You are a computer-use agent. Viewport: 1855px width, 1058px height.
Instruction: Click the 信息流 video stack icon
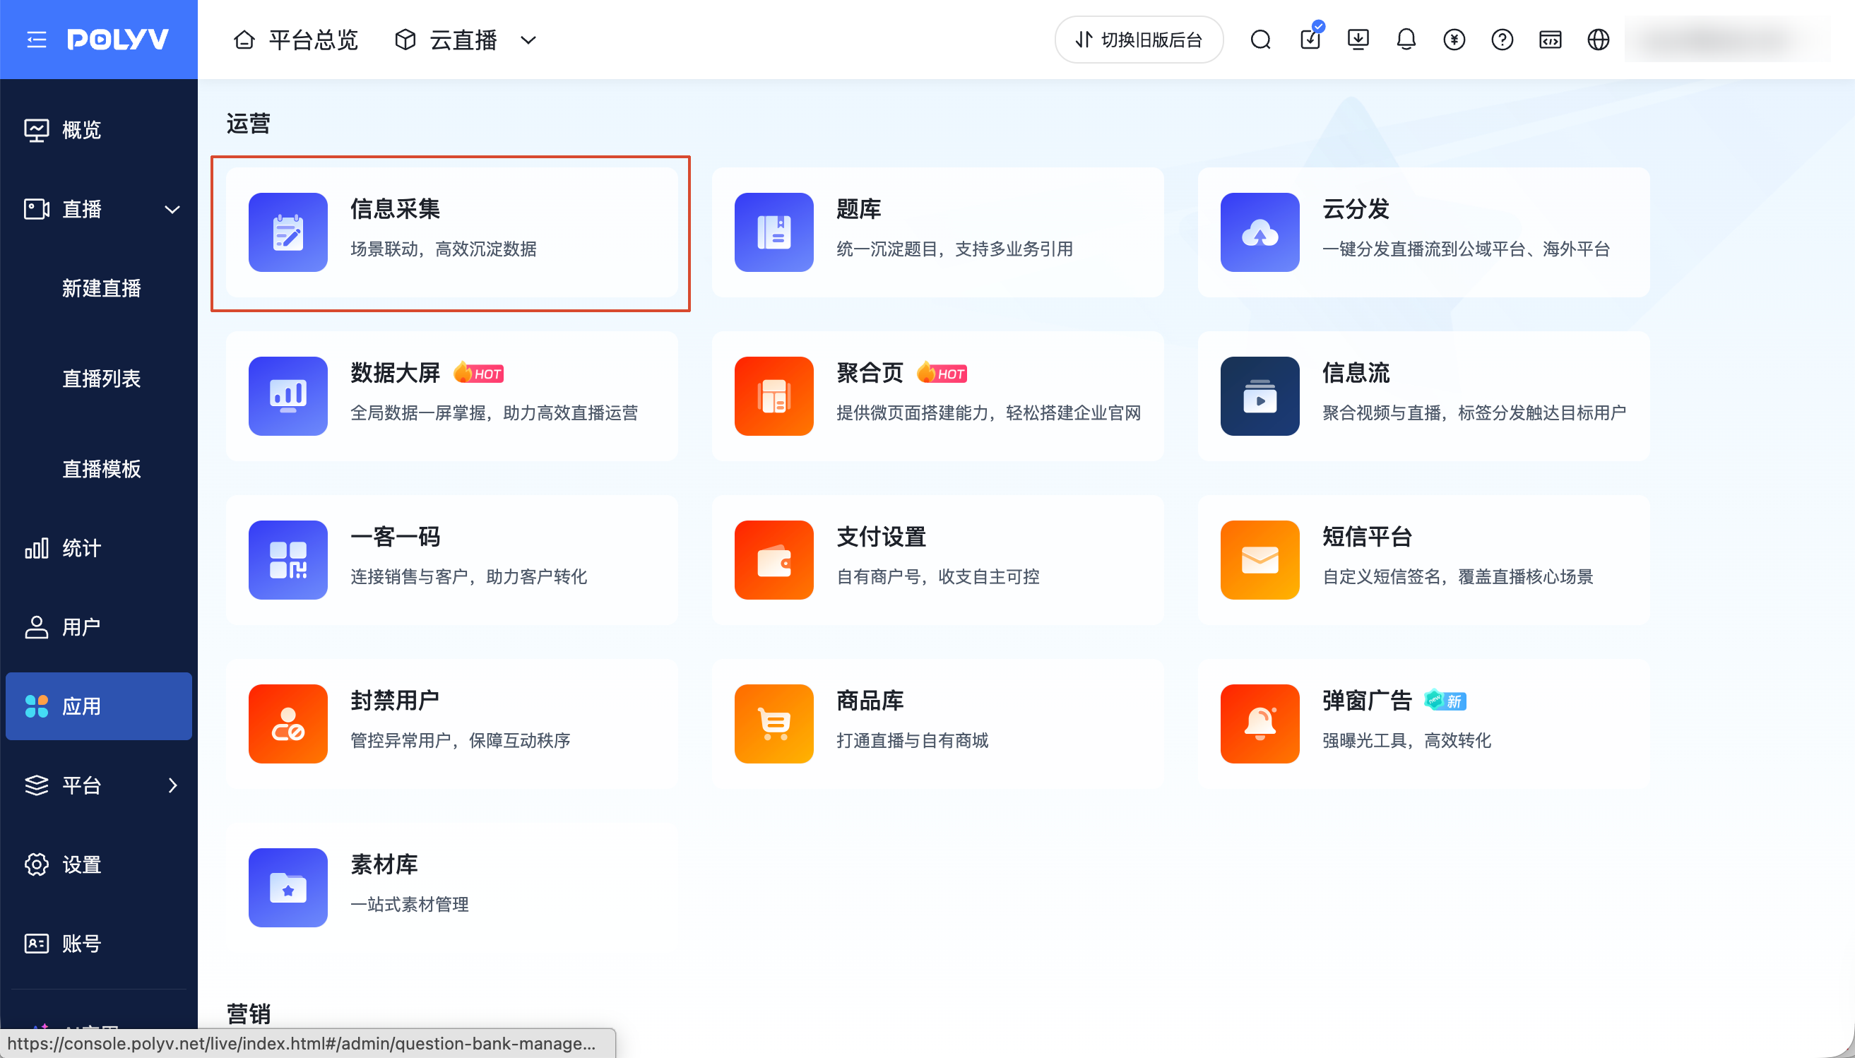pos(1260,396)
